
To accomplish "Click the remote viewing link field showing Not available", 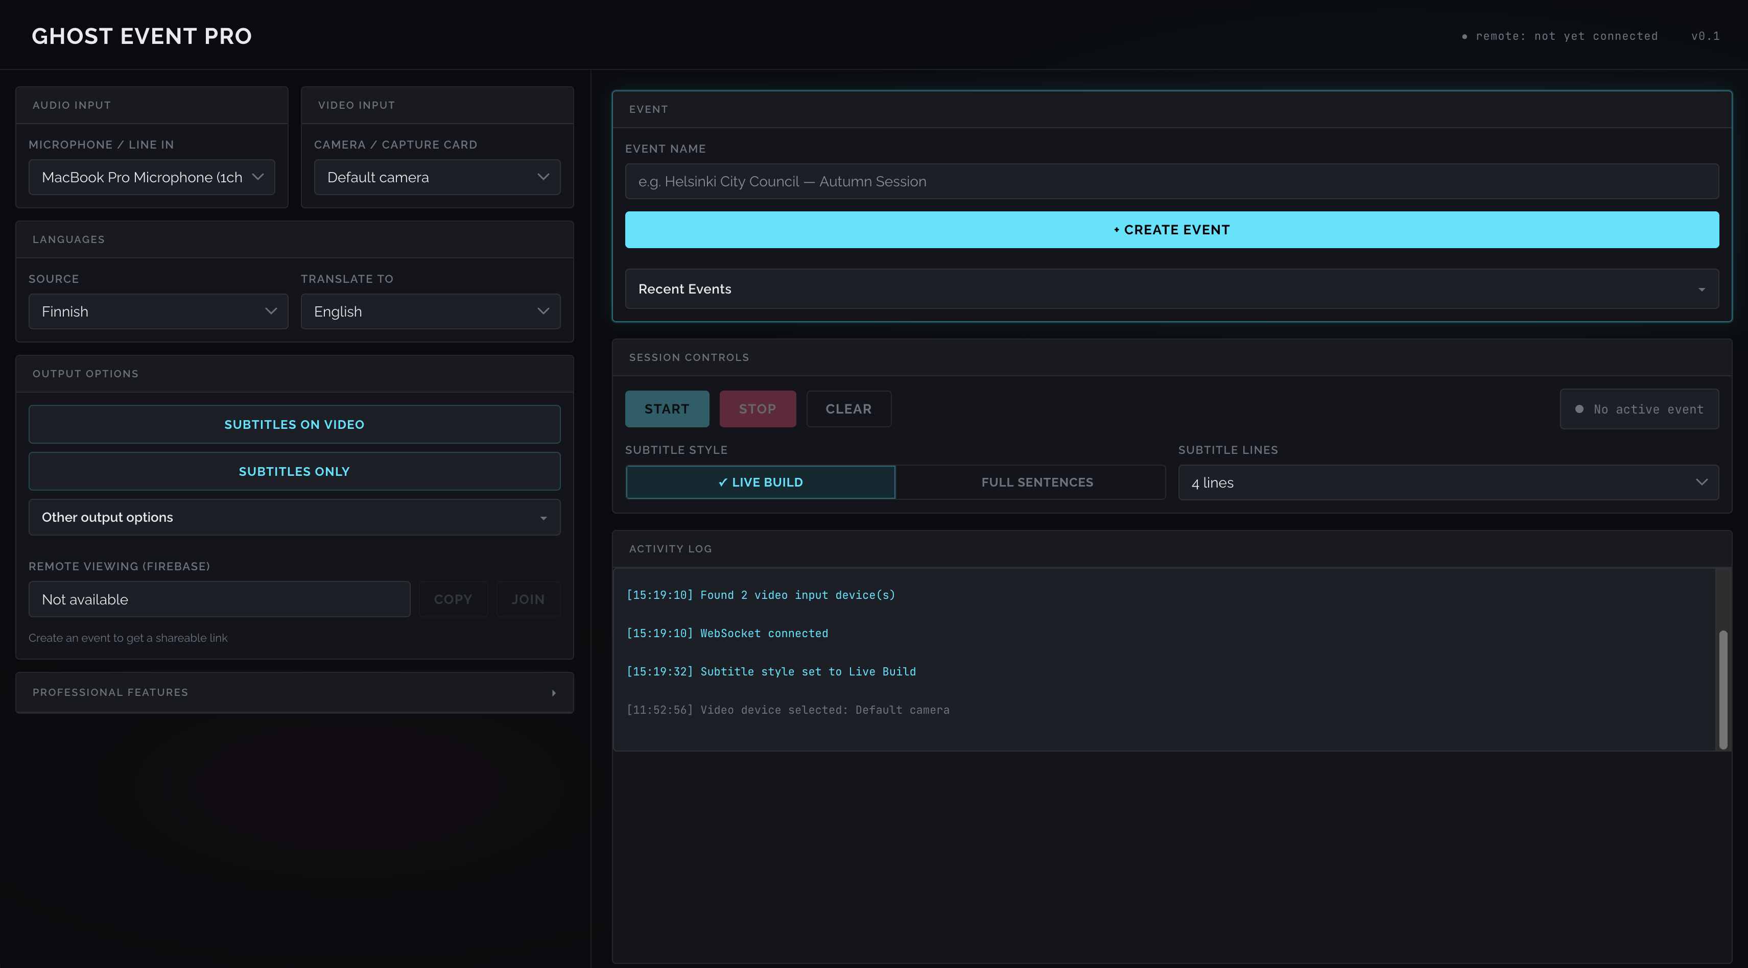I will pos(219,600).
